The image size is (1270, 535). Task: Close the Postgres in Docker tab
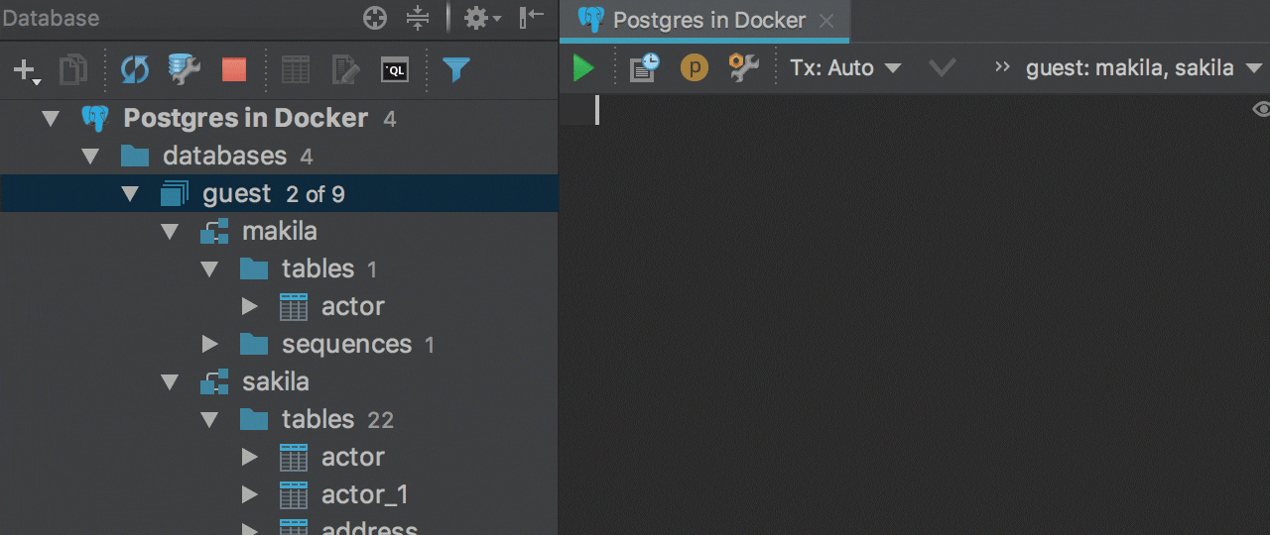[x=826, y=21]
